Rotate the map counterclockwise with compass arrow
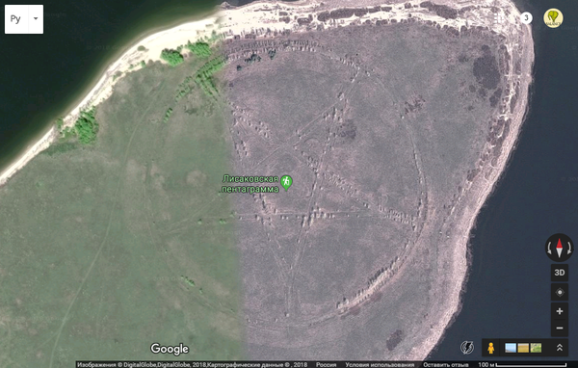578x368 pixels. tap(549, 248)
